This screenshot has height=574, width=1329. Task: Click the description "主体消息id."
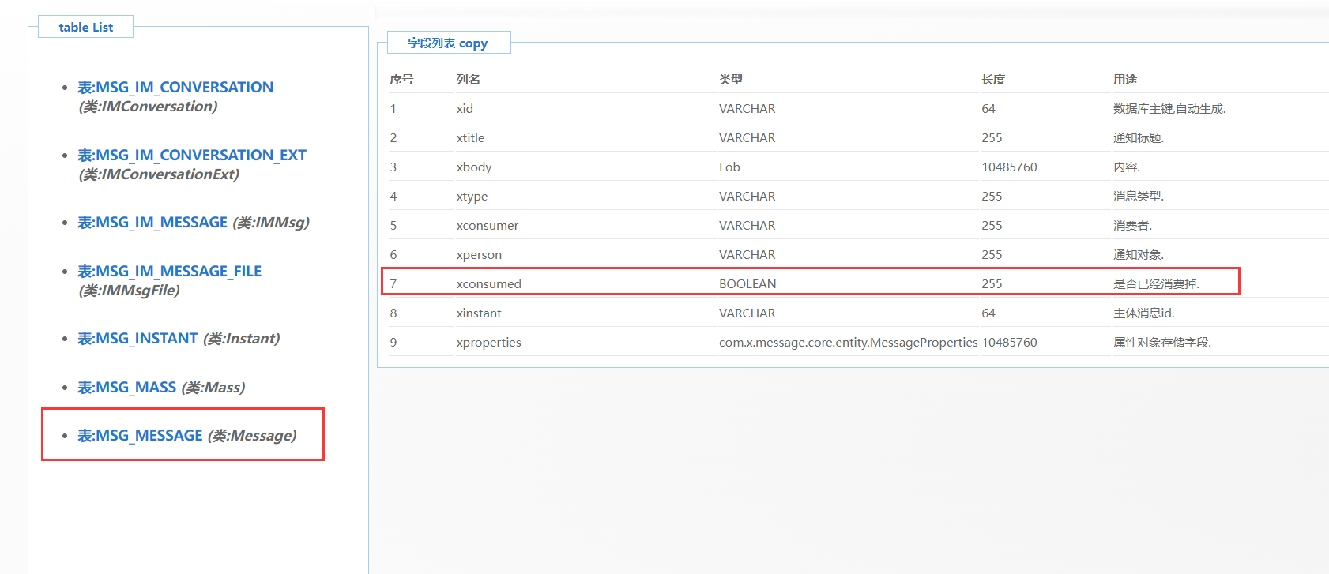[x=1144, y=313]
